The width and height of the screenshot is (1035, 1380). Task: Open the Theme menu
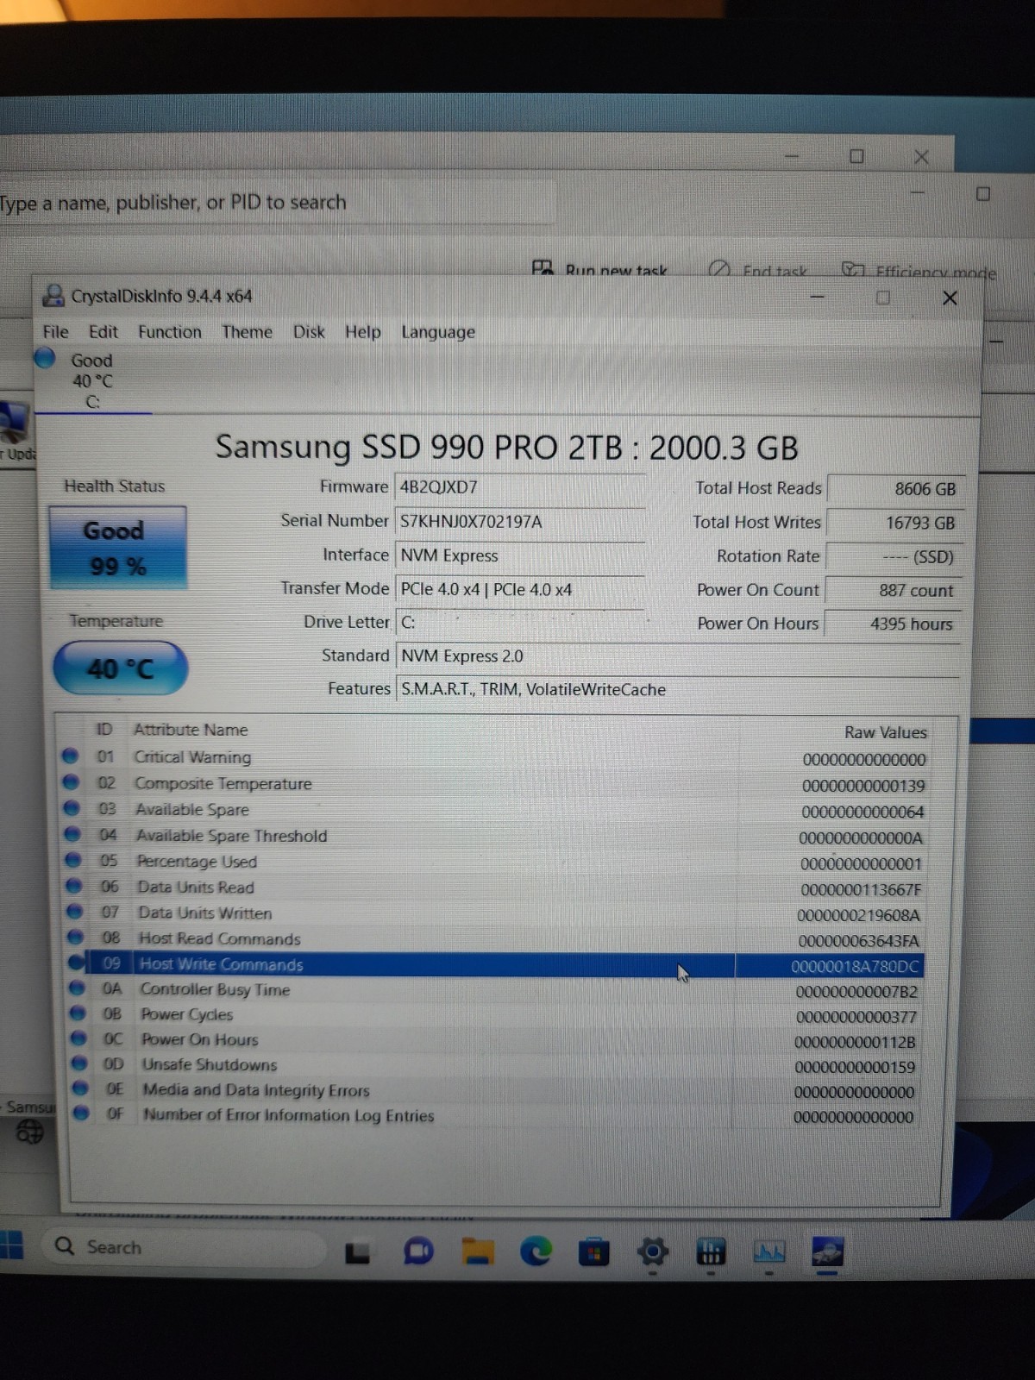click(247, 332)
